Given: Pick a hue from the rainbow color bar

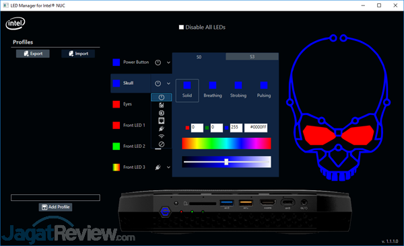Looking at the screenshot, I should coord(226,143).
